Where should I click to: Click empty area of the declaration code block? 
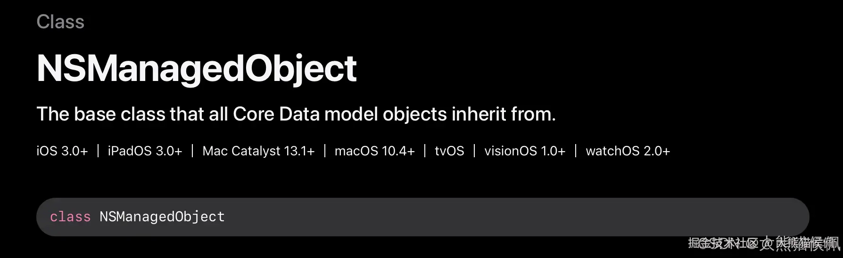pyautogui.click(x=519, y=217)
